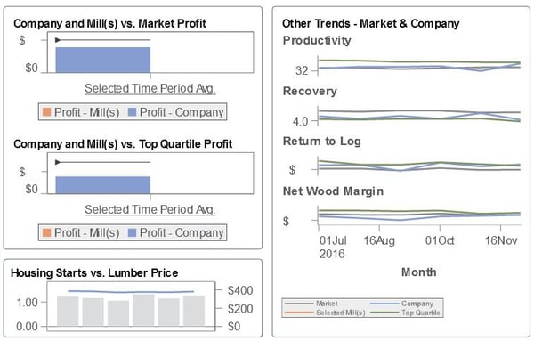Click the Market Profit target arrow marker
The height and width of the screenshot is (341, 534).
[x=58, y=40]
